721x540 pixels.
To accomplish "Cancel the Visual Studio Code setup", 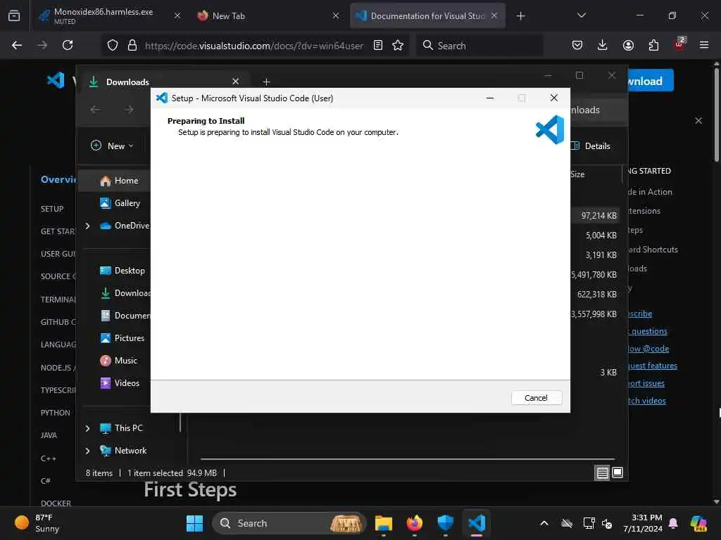I will pyautogui.click(x=536, y=398).
